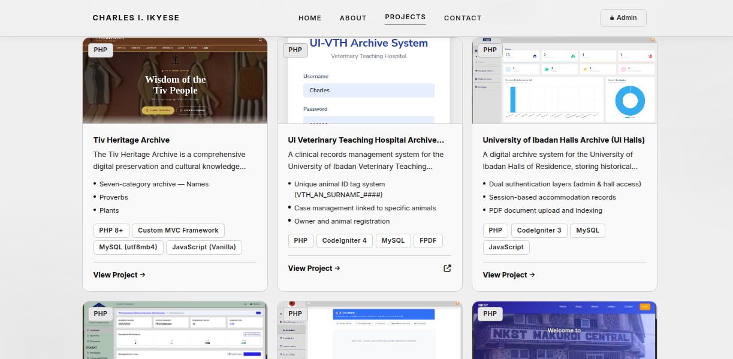Navigate to the Contact page
The width and height of the screenshot is (733, 359).
[x=462, y=18]
